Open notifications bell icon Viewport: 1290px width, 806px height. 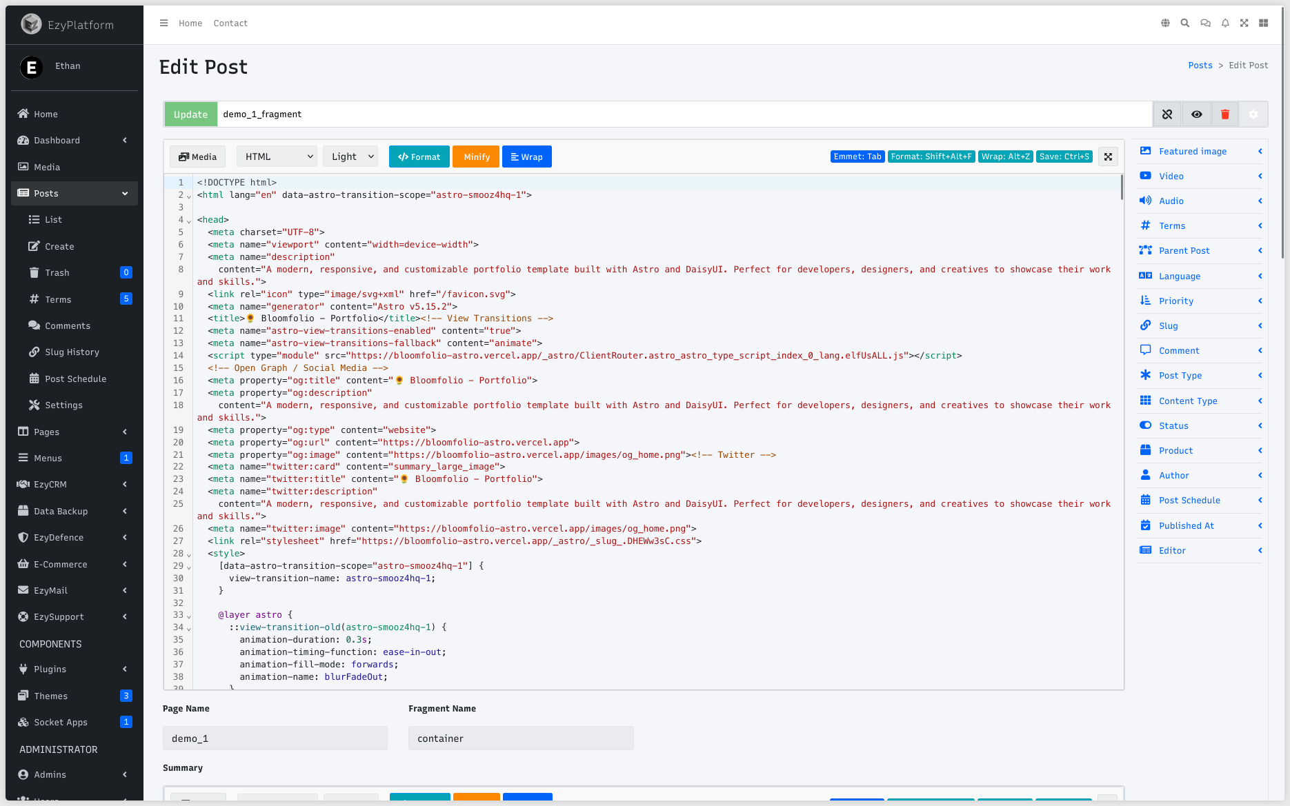click(1225, 23)
